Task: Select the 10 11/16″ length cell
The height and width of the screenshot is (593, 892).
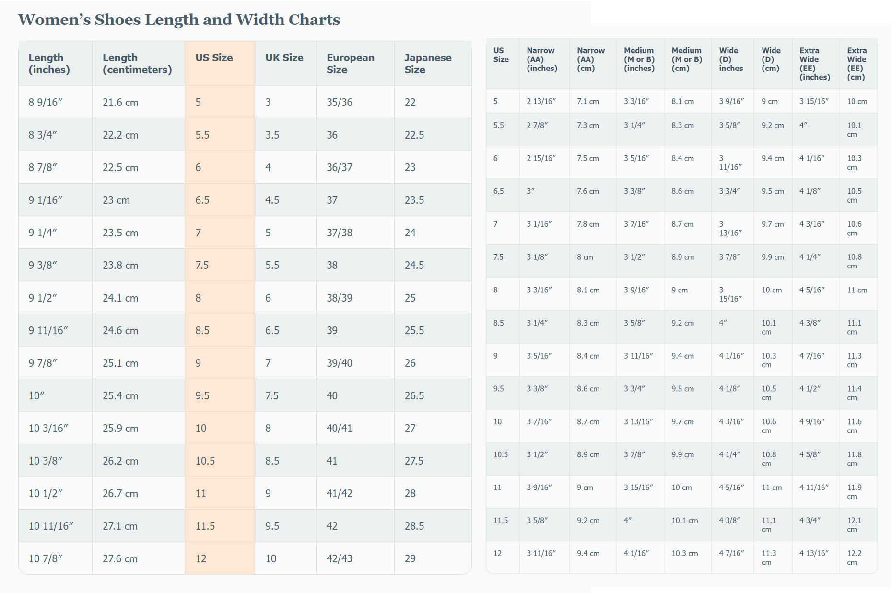Action: [51, 526]
